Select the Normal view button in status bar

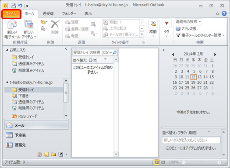[x=157, y=162]
